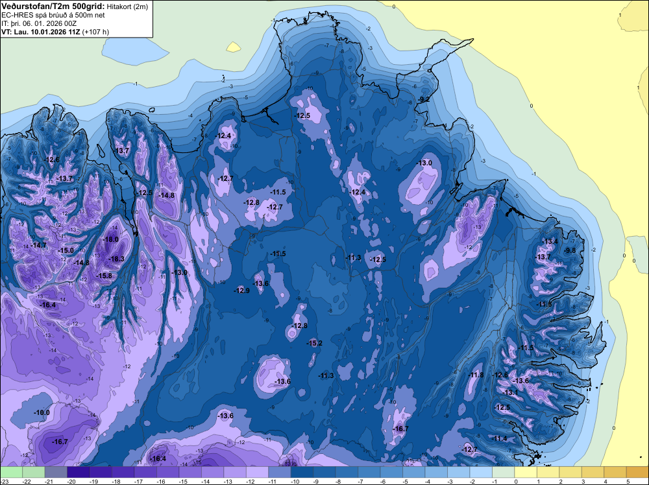Image resolution: width=649 pixels, height=485 pixels.
Task: Select the 'IT: þri. 06. 01. 2026 00Z' line
Action: tap(39, 23)
